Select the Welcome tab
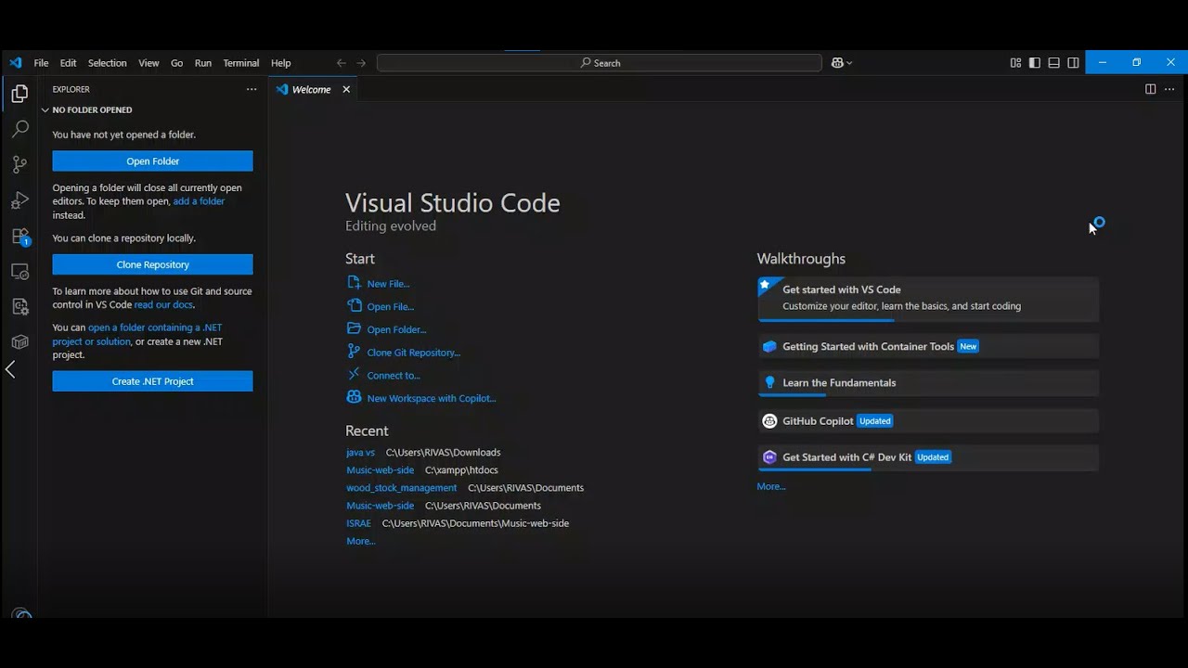The height and width of the screenshot is (668, 1188). pyautogui.click(x=311, y=89)
